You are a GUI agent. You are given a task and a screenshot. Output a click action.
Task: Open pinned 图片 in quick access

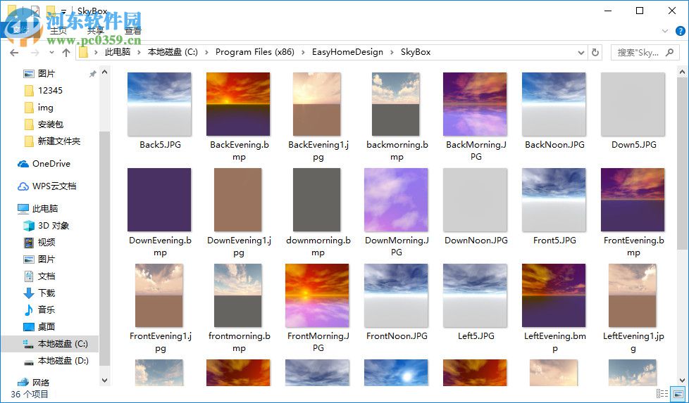click(46, 74)
